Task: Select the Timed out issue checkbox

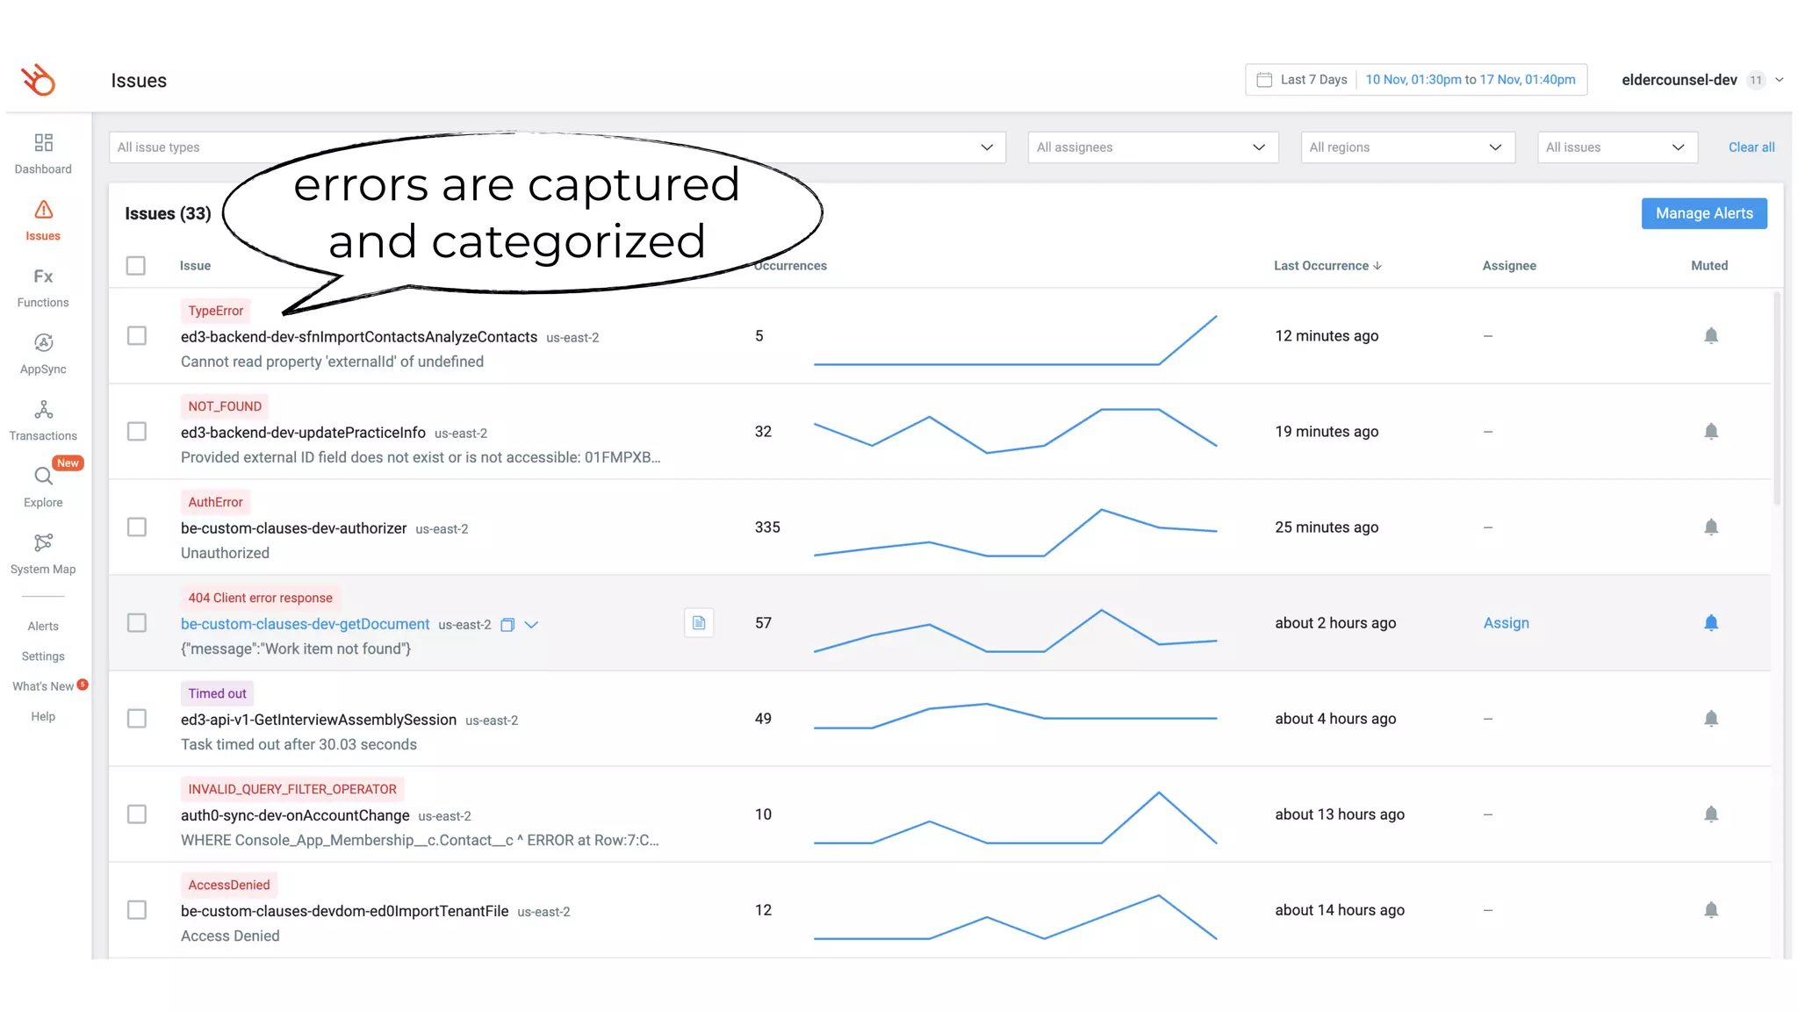Action: pyautogui.click(x=137, y=719)
